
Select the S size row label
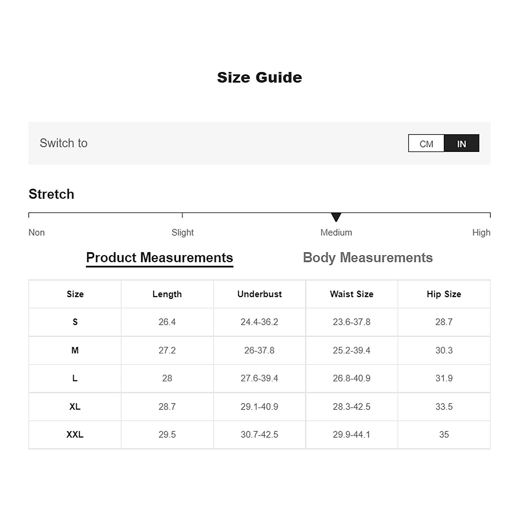(75, 322)
